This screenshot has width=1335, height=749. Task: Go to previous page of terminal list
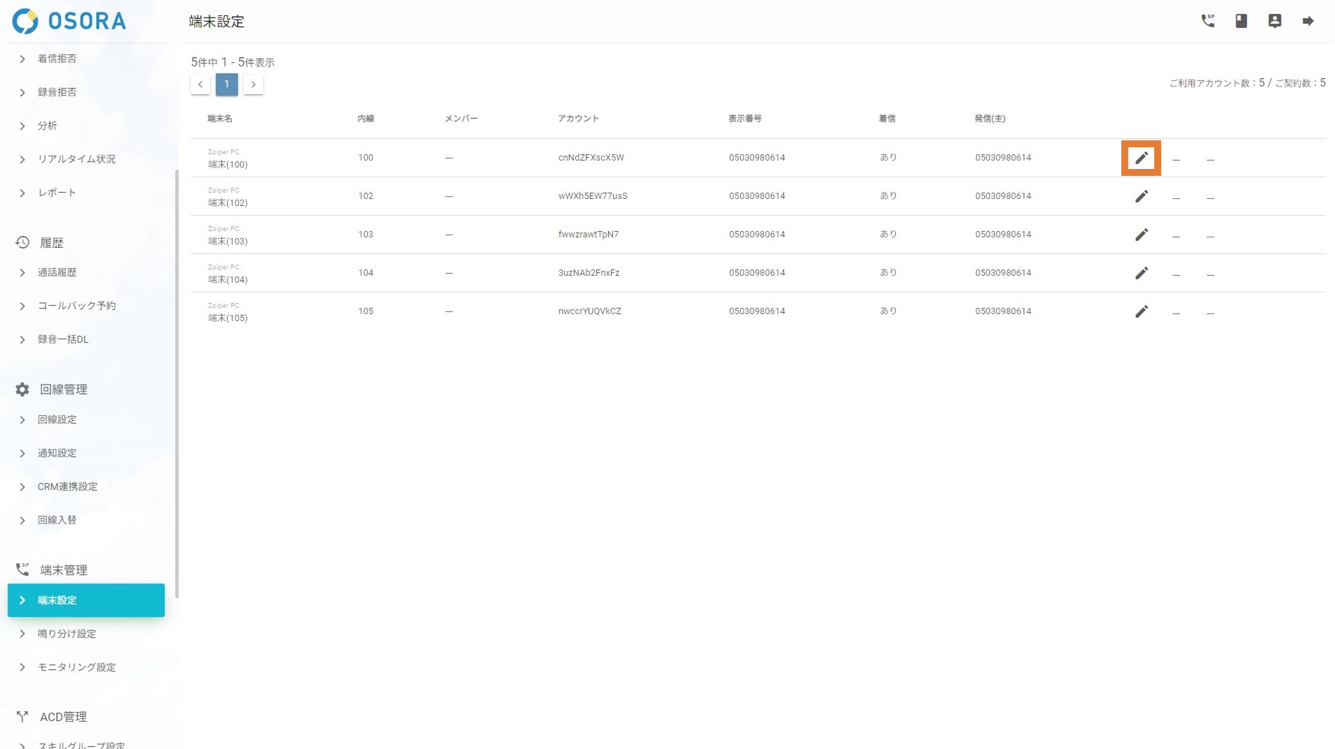pos(200,84)
